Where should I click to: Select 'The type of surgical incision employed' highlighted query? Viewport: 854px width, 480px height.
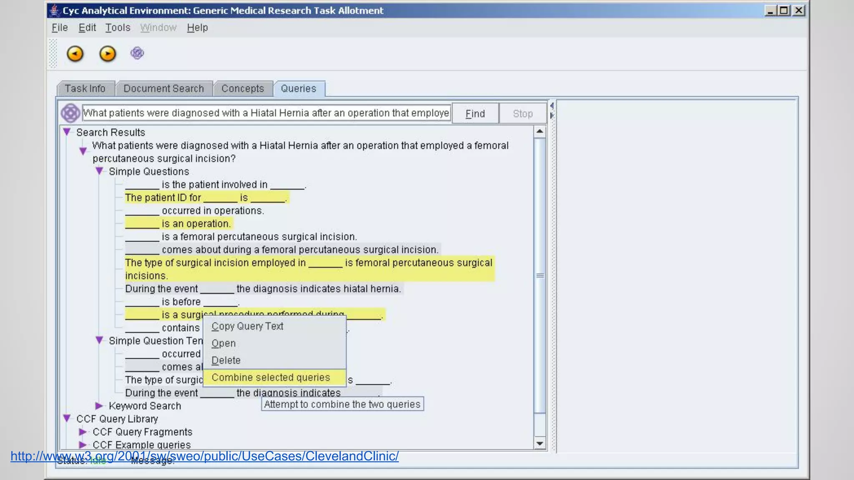pyautogui.click(x=309, y=269)
